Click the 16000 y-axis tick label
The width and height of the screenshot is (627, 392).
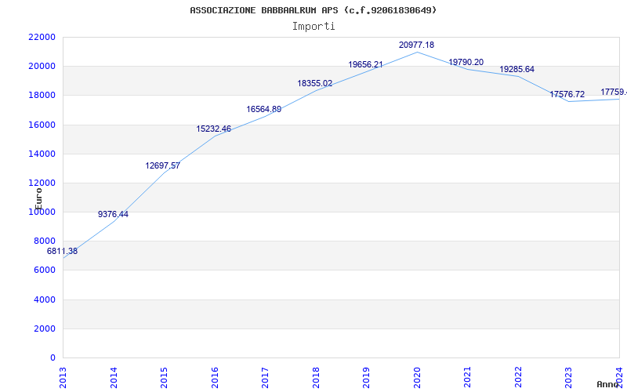pos(42,125)
